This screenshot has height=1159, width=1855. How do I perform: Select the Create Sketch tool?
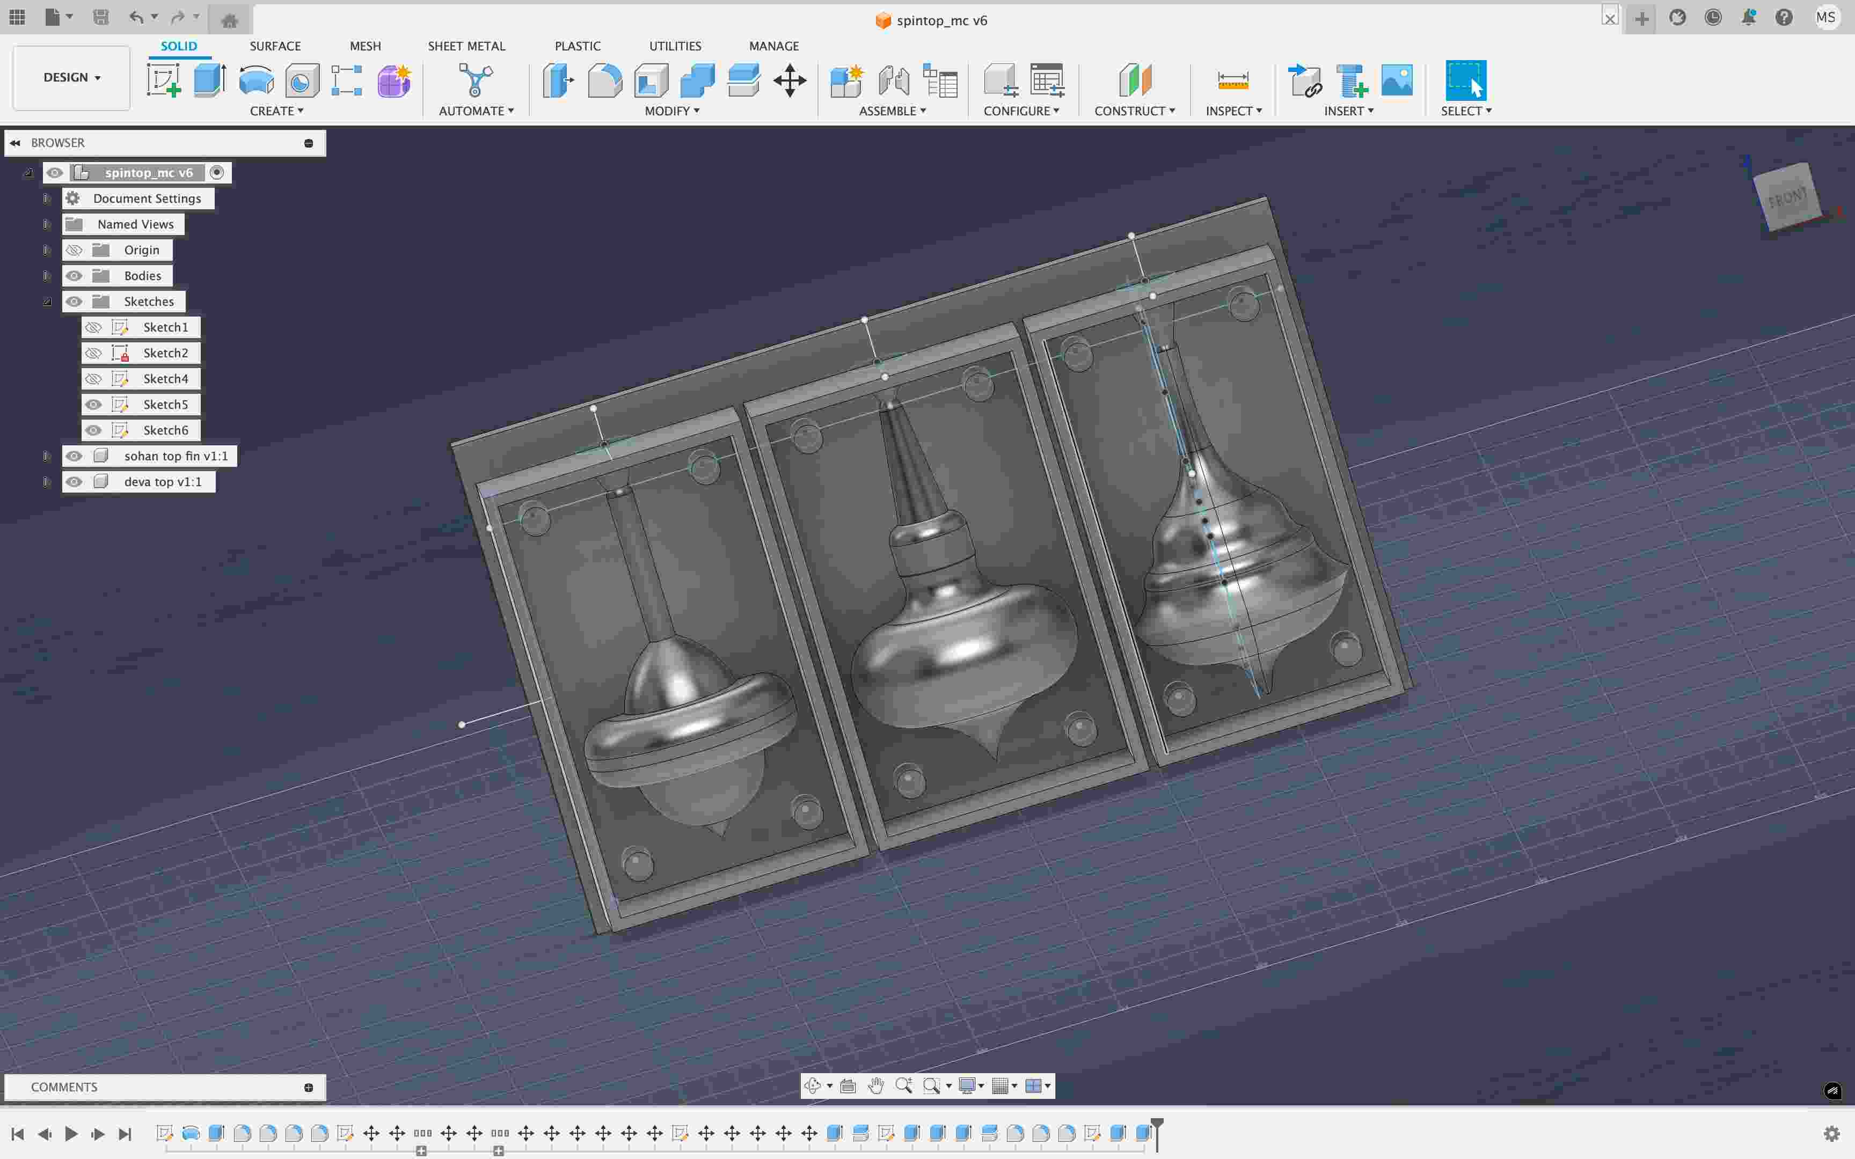(x=164, y=80)
